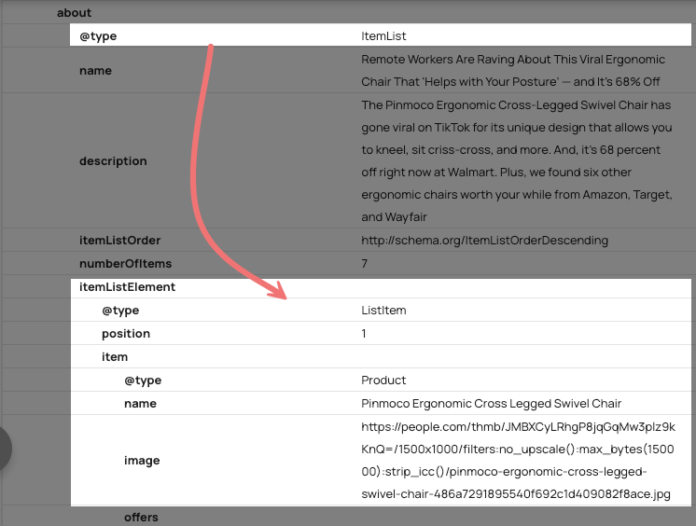Open the people.com chair image URL
Image resolution: width=696 pixels, height=526 pixels.
click(518, 460)
